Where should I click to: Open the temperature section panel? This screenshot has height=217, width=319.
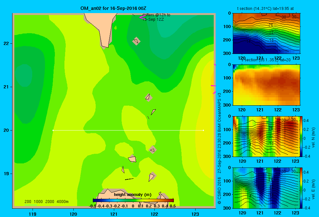click(266, 33)
